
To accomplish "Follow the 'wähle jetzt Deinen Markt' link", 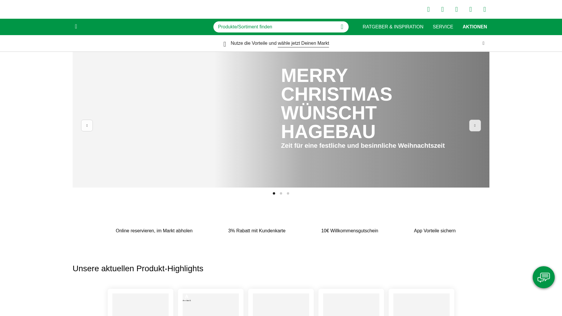I will pos(303,43).
